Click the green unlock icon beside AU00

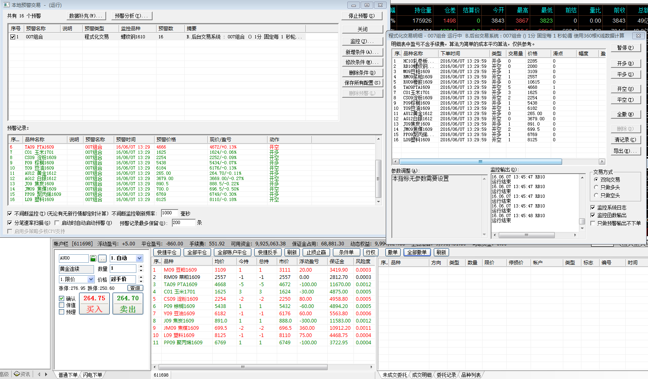(93, 258)
